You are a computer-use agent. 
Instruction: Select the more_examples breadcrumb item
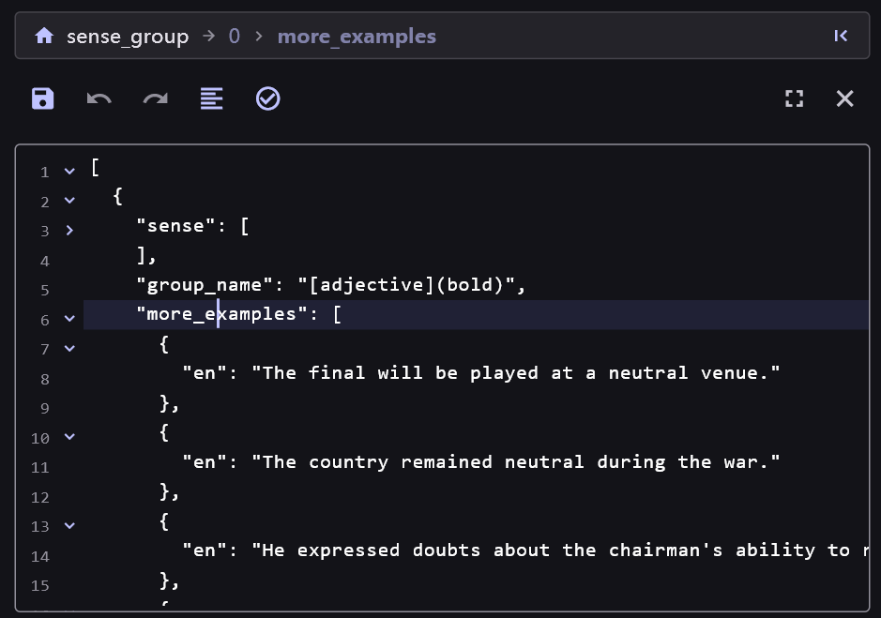pyautogui.click(x=357, y=37)
